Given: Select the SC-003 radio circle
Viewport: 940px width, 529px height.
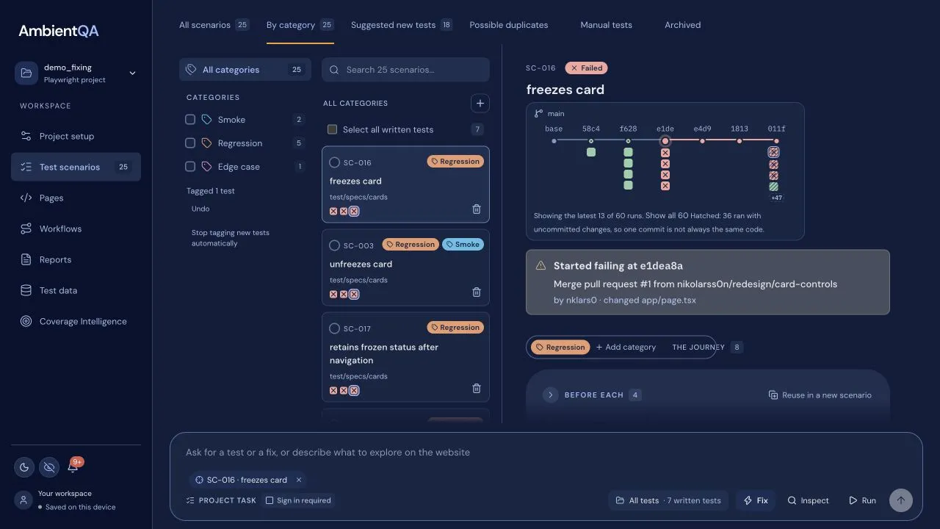Looking at the screenshot, I should (334, 245).
